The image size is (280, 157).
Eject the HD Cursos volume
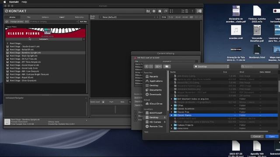click(x=164, y=122)
